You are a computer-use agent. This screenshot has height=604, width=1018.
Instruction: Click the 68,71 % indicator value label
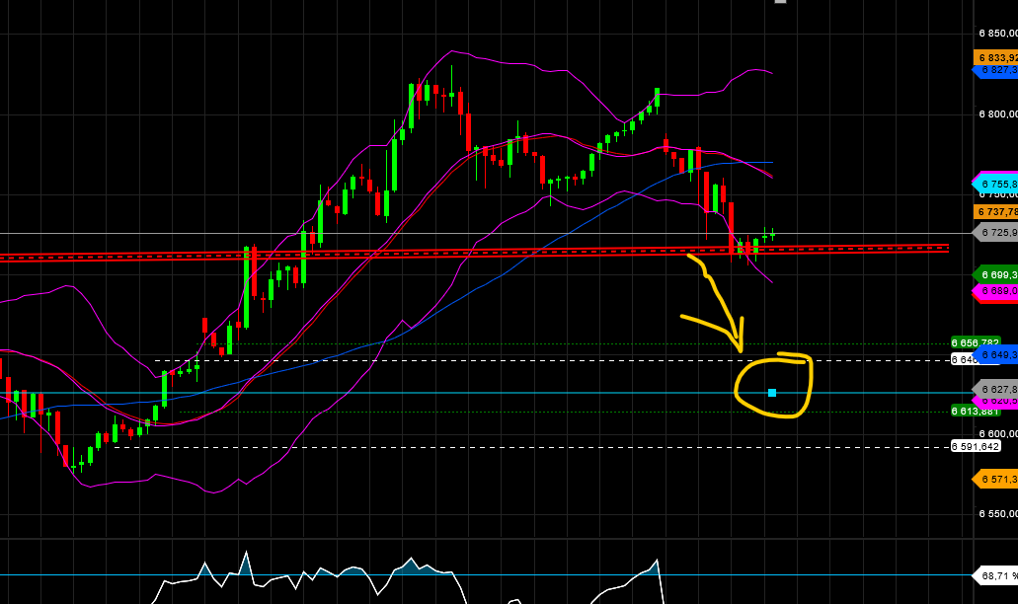click(995, 575)
